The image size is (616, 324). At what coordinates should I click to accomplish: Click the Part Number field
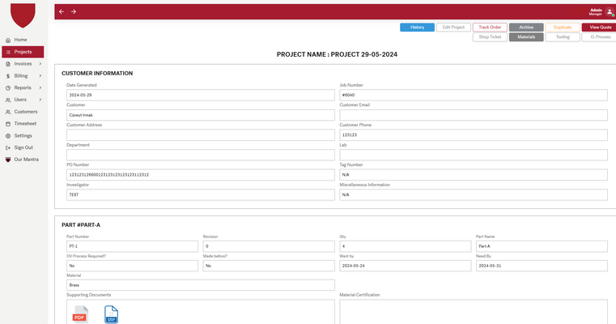pos(132,246)
